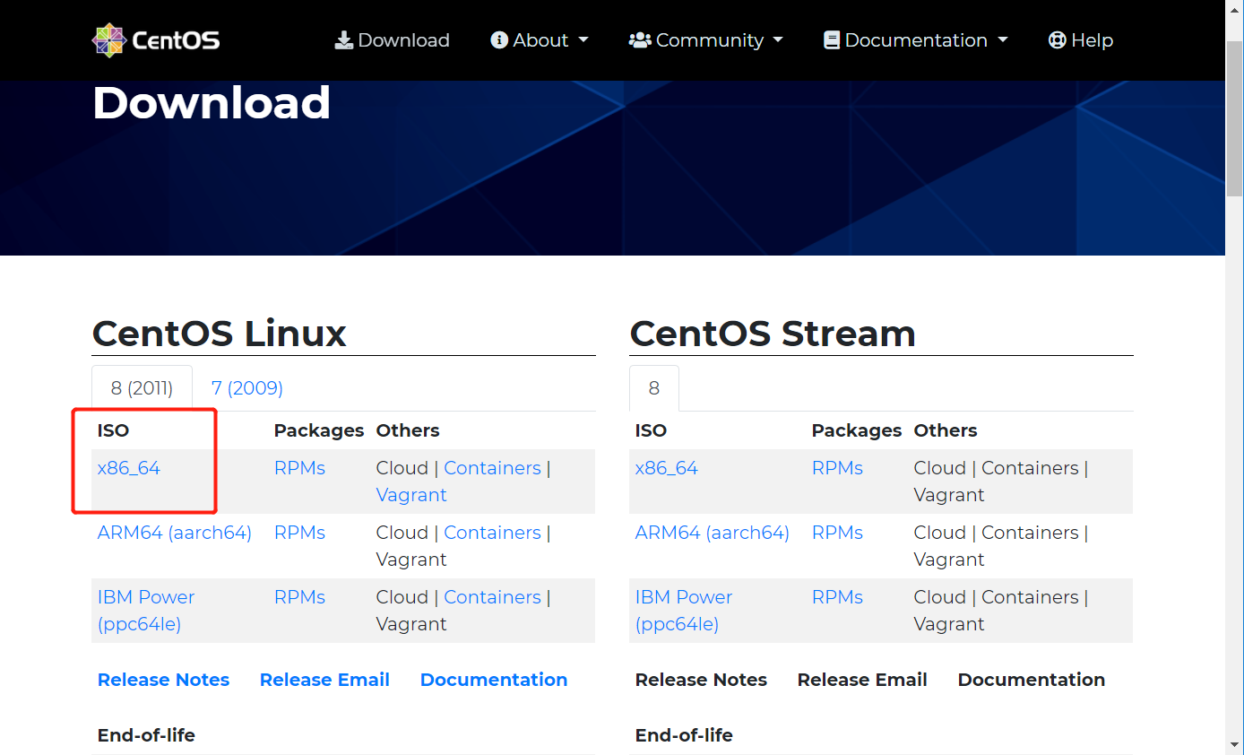Click the CentOS logo icon
Screen dimensions: 1244x755
point(108,39)
